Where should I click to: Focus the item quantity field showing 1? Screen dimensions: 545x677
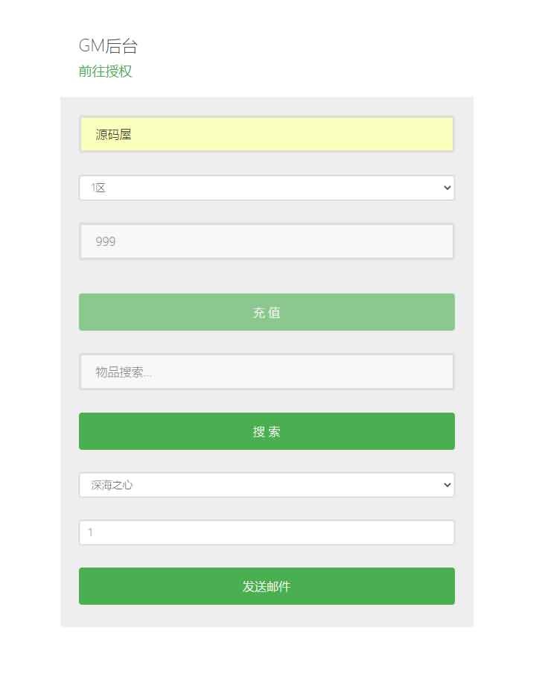point(267,533)
